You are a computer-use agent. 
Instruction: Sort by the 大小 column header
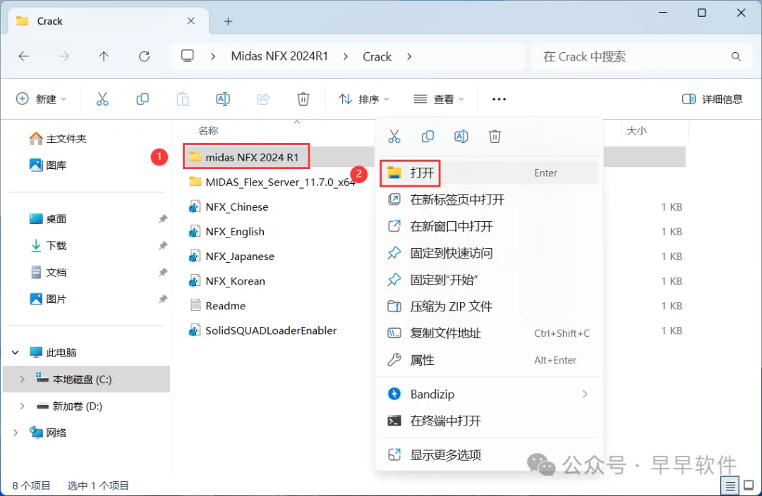636,130
